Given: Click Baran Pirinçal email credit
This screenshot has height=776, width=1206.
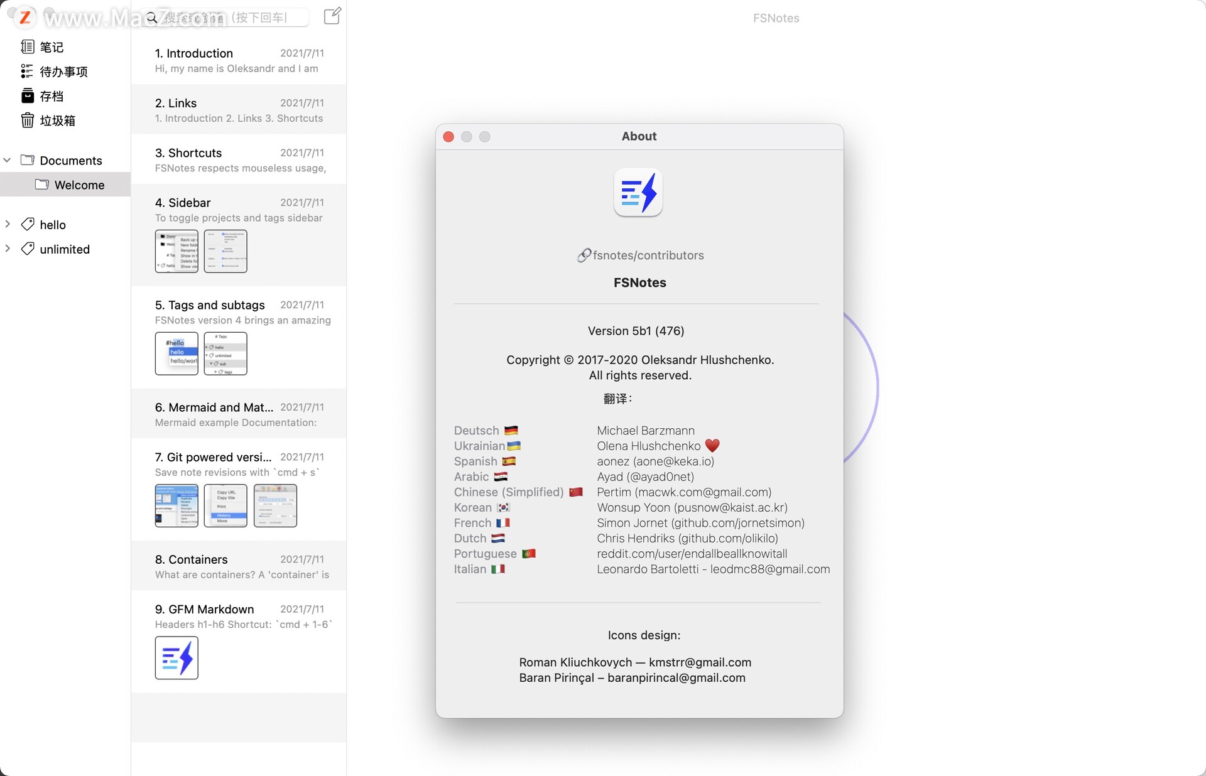Looking at the screenshot, I should point(632,678).
